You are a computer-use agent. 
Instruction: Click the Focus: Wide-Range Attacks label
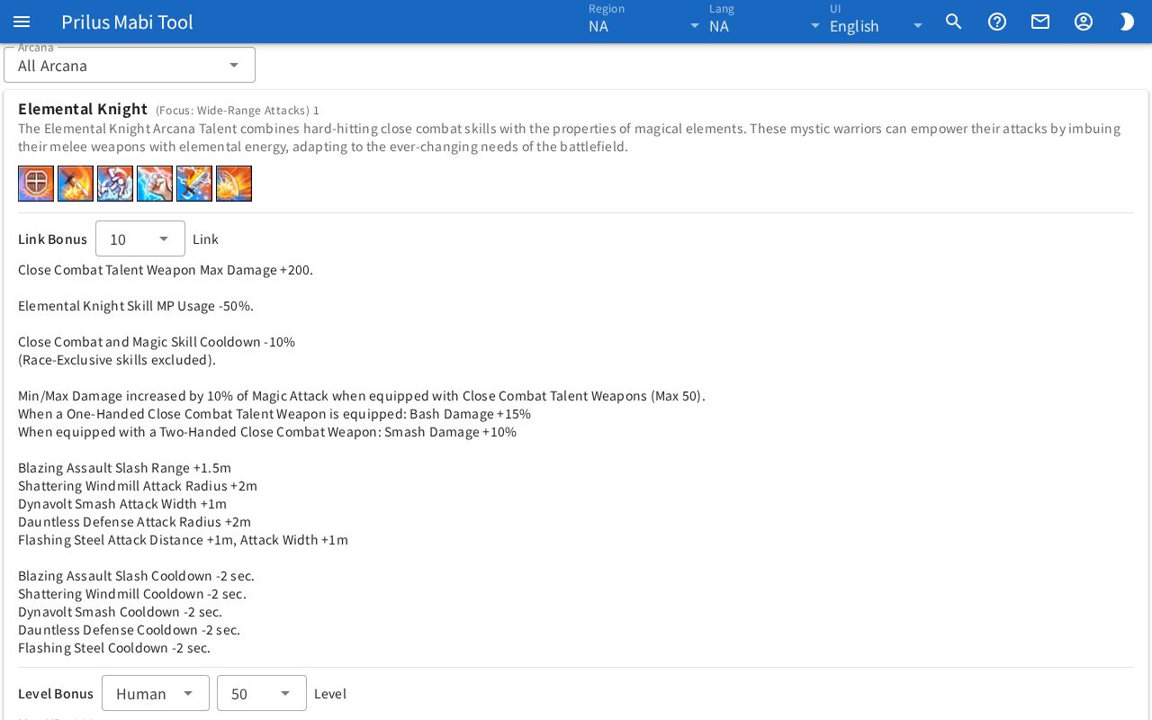[232, 110]
